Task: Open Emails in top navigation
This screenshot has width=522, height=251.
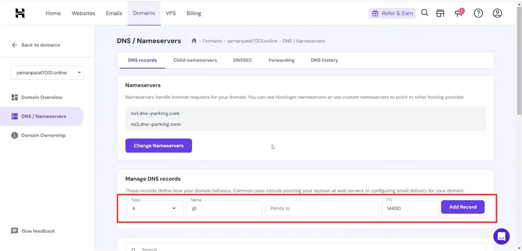Action: [114, 13]
